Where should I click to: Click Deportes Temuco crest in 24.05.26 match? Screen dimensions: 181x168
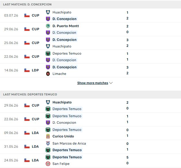[x=48, y=157]
